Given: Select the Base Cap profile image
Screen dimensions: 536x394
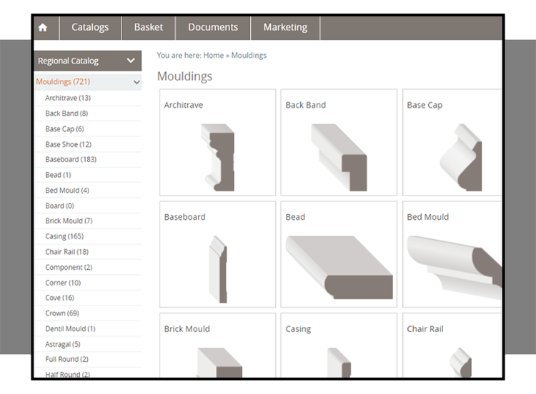Looking at the screenshot, I should (457, 157).
